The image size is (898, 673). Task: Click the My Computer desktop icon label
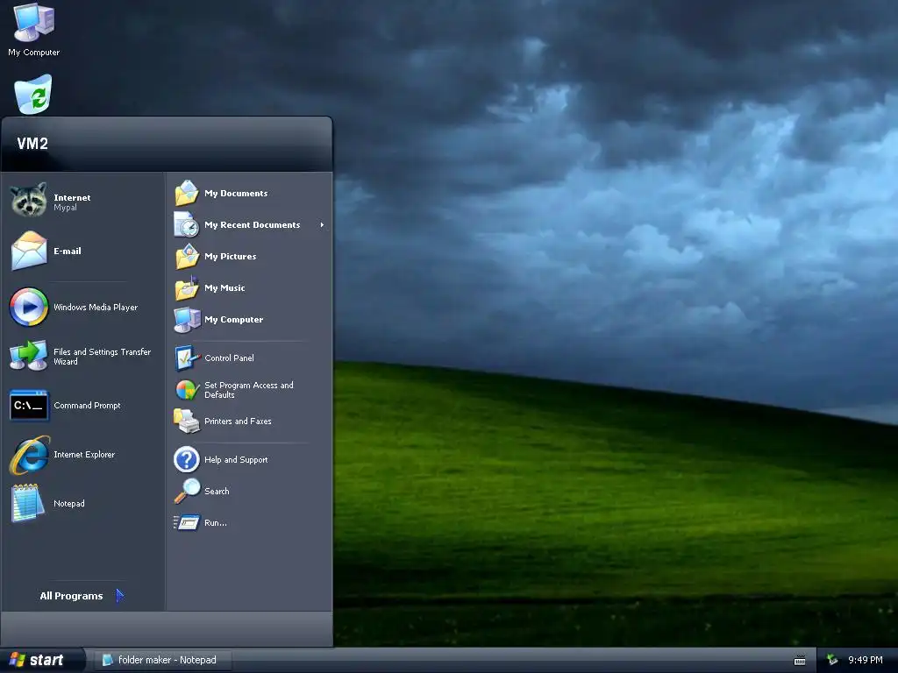click(x=34, y=52)
